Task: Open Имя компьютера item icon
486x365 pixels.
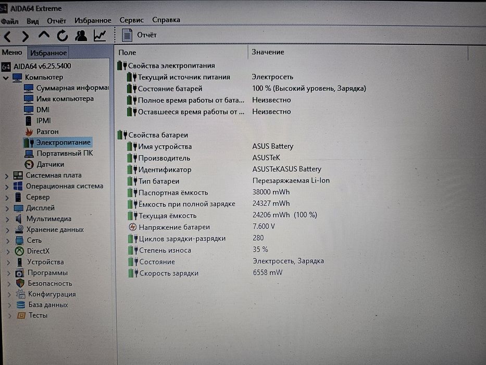Action: tap(29, 99)
